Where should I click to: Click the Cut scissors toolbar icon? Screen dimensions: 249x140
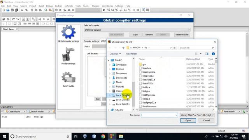[32, 10]
